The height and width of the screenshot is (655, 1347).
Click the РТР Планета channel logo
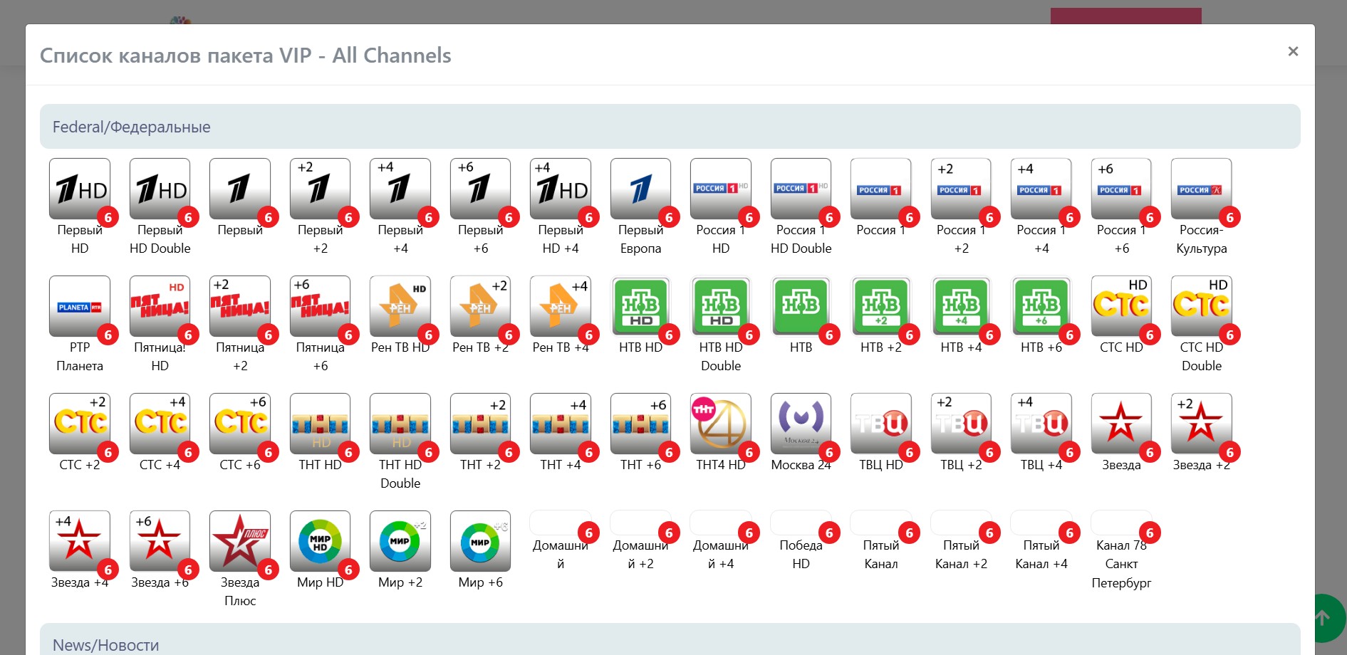click(x=80, y=306)
